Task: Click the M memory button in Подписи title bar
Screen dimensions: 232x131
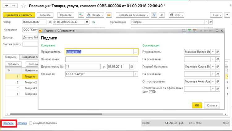Action: (x=201, y=31)
